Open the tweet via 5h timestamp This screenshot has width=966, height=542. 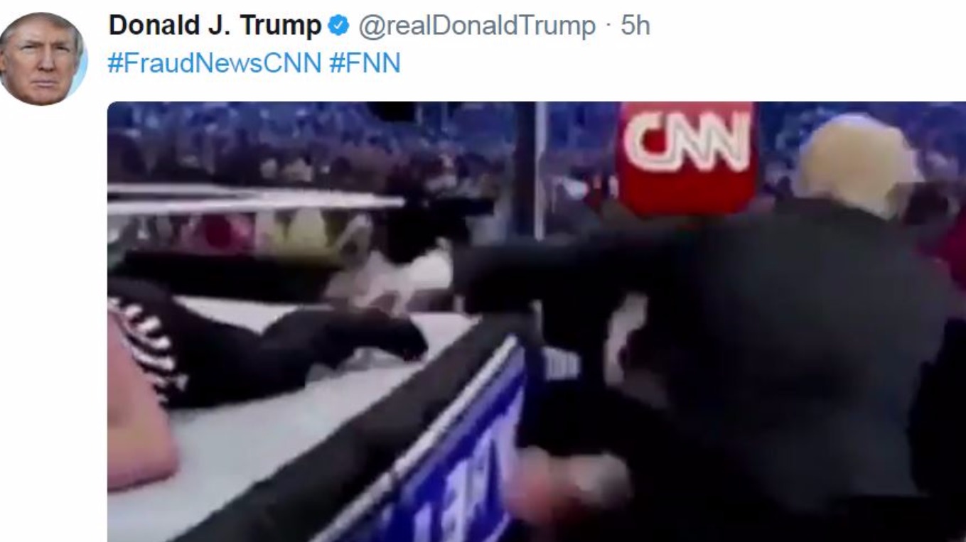[x=635, y=26]
